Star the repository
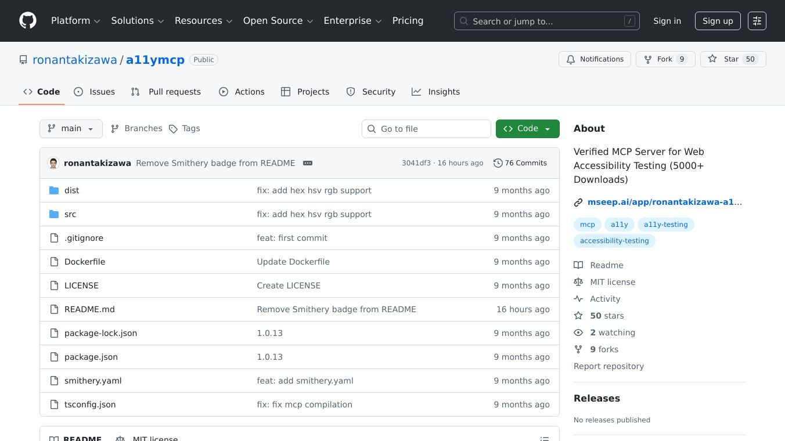Viewport: 785px width, 441px height. pos(725,59)
